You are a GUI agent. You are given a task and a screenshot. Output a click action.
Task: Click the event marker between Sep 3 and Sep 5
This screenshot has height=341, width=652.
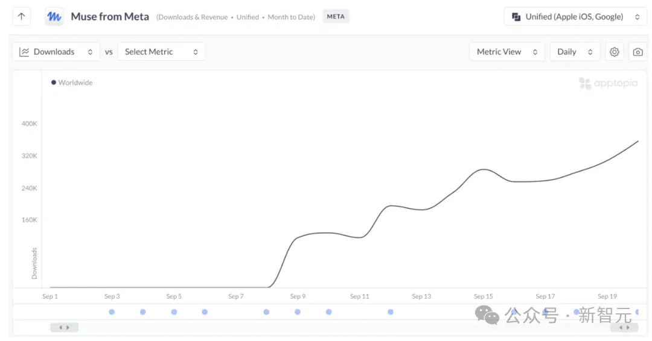click(x=142, y=312)
